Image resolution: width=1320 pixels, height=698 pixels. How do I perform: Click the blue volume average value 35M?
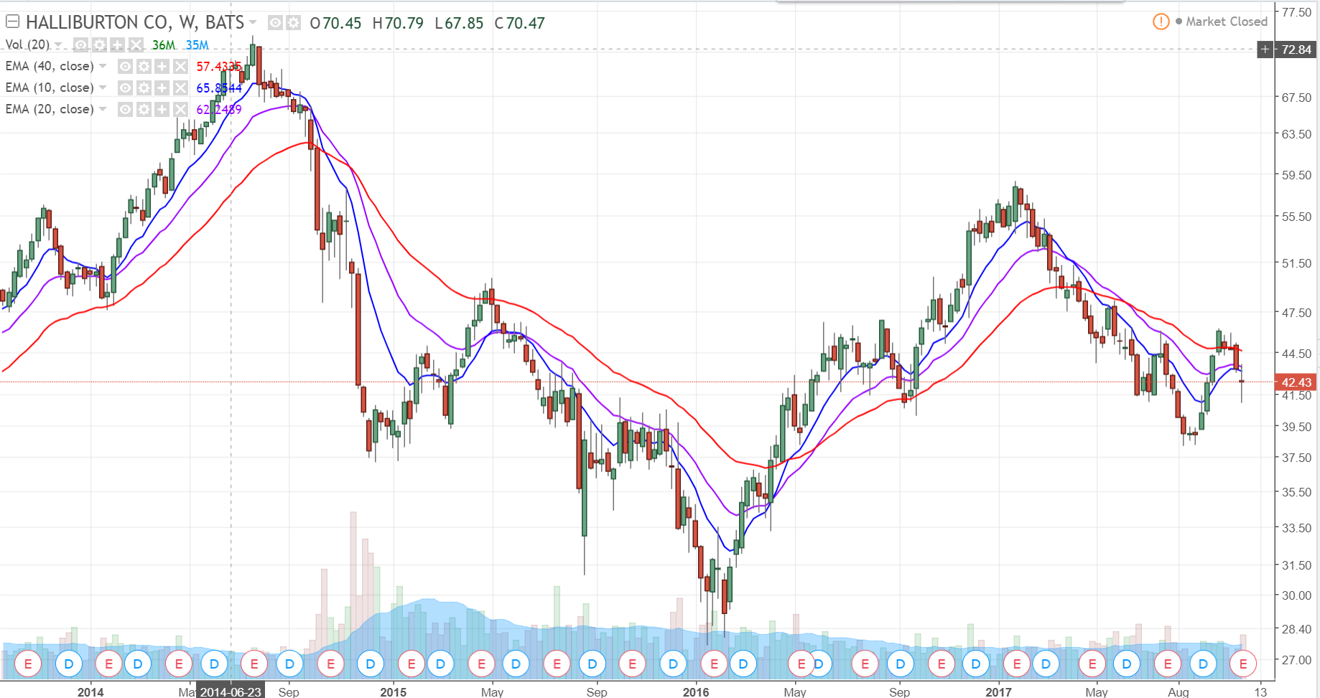(x=197, y=45)
